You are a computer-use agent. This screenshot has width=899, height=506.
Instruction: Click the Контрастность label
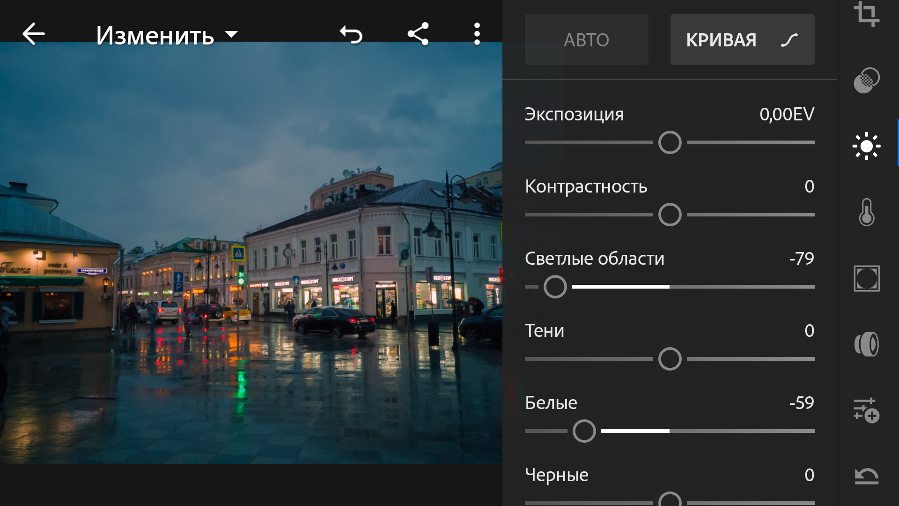pyautogui.click(x=586, y=186)
